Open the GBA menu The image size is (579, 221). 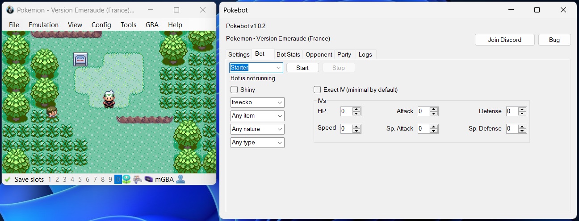click(152, 25)
